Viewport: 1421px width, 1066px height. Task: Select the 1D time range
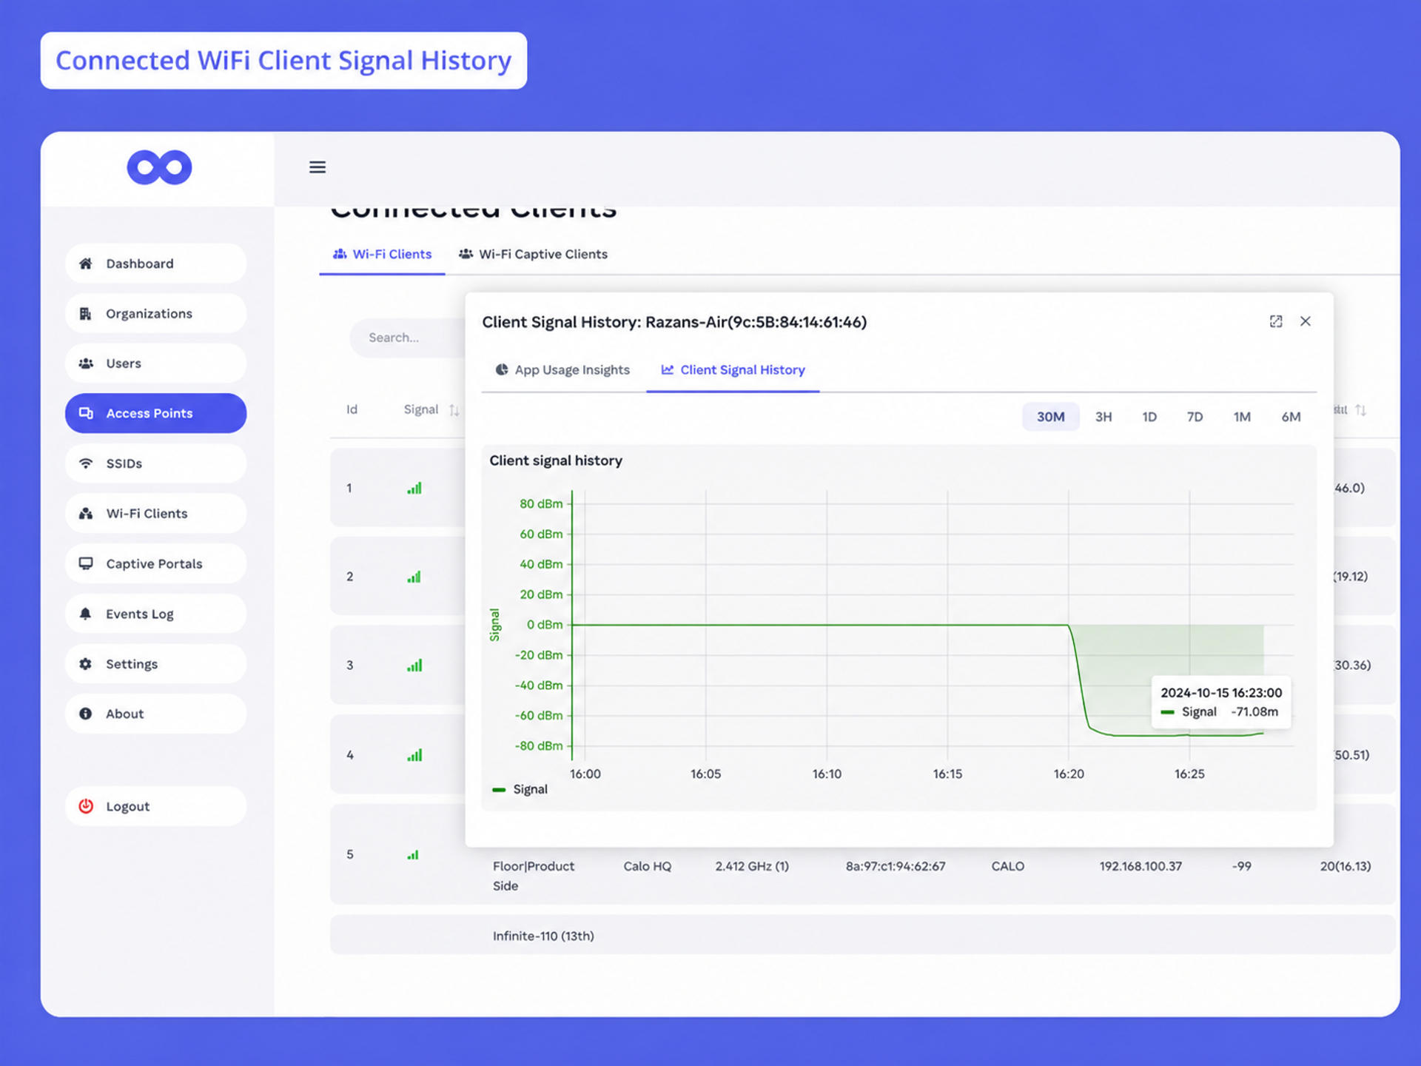pyautogui.click(x=1149, y=417)
